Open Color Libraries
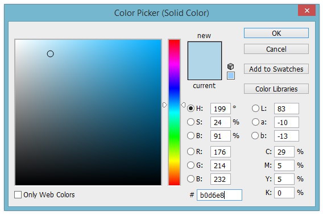 pos(276,89)
